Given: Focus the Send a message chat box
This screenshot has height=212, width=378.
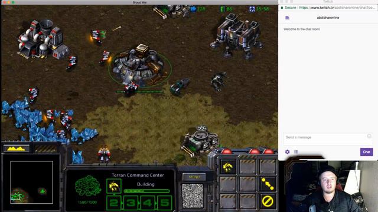Looking at the screenshot, I should click(x=328, y=139).
